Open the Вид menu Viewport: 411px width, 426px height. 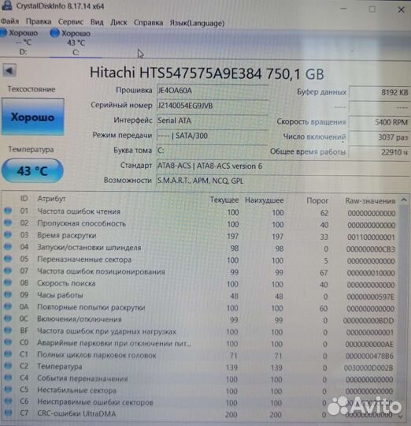click(x=97, y=22)
